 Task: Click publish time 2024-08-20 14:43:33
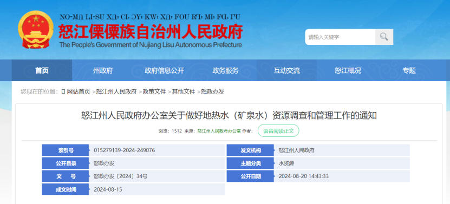304,176
